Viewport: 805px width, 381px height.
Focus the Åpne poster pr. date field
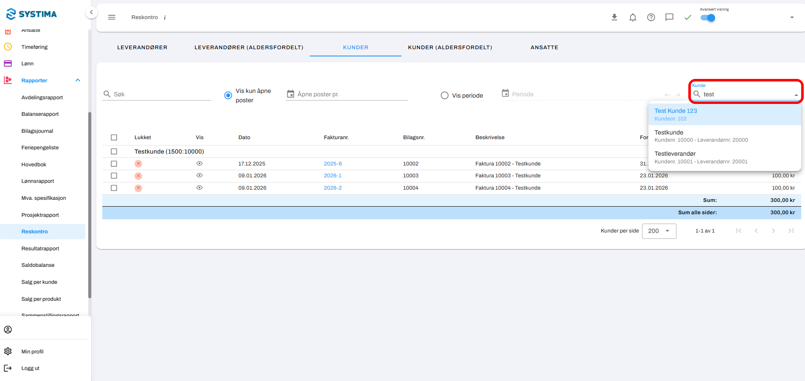point(347,94)
